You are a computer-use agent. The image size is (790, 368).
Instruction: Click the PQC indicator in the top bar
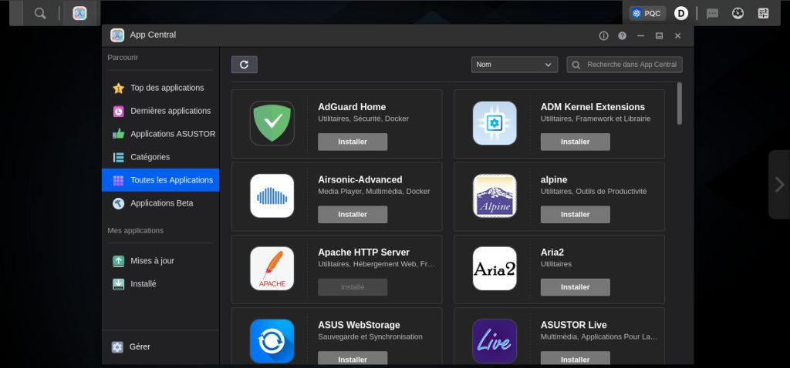pos(647,14)
